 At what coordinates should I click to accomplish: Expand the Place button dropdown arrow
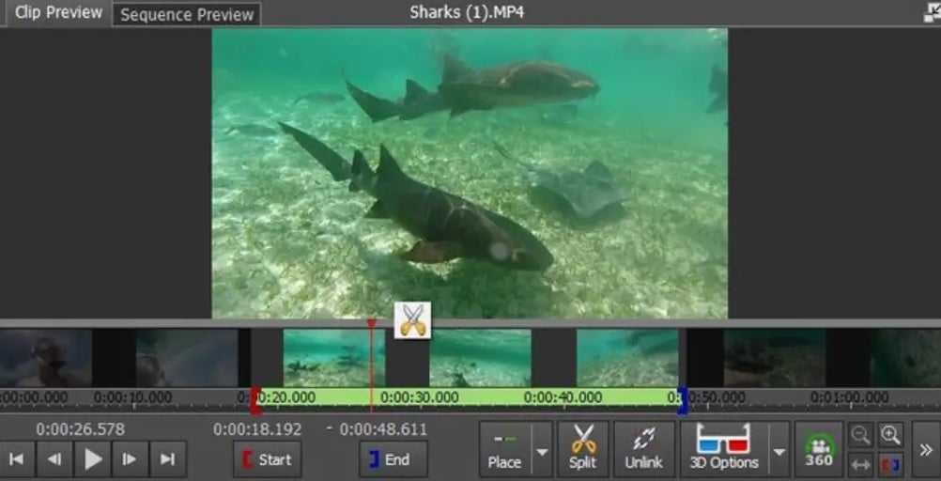[542, 450]
